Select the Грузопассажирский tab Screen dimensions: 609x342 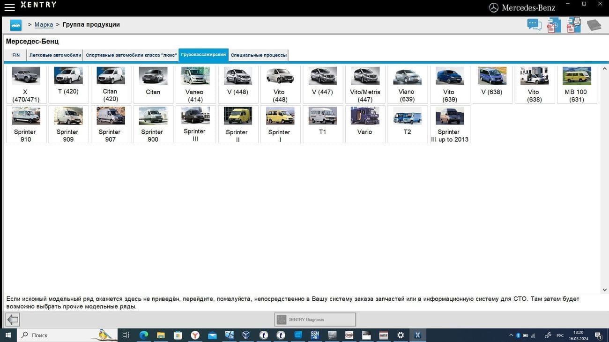[x=203, y=55]
